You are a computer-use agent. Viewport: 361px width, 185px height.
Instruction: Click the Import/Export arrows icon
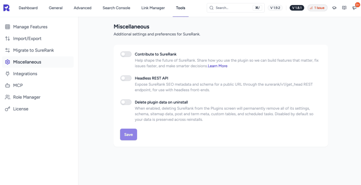7,39
